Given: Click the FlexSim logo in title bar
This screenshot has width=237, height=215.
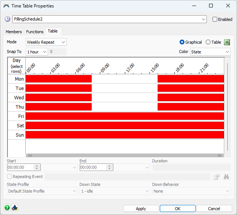Looking at the screenshot, I should (x=6, y=6).
